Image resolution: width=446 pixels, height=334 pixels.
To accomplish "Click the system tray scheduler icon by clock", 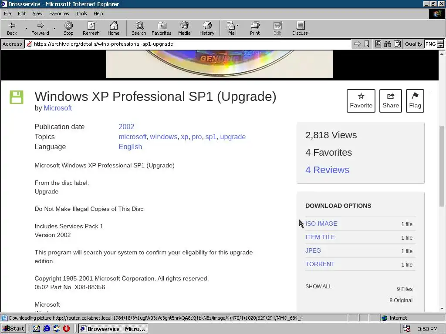I will pos(407,329).
